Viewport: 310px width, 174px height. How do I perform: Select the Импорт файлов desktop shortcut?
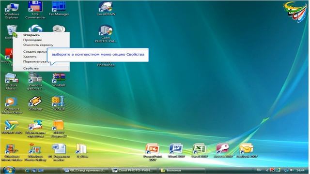[35, 81]
